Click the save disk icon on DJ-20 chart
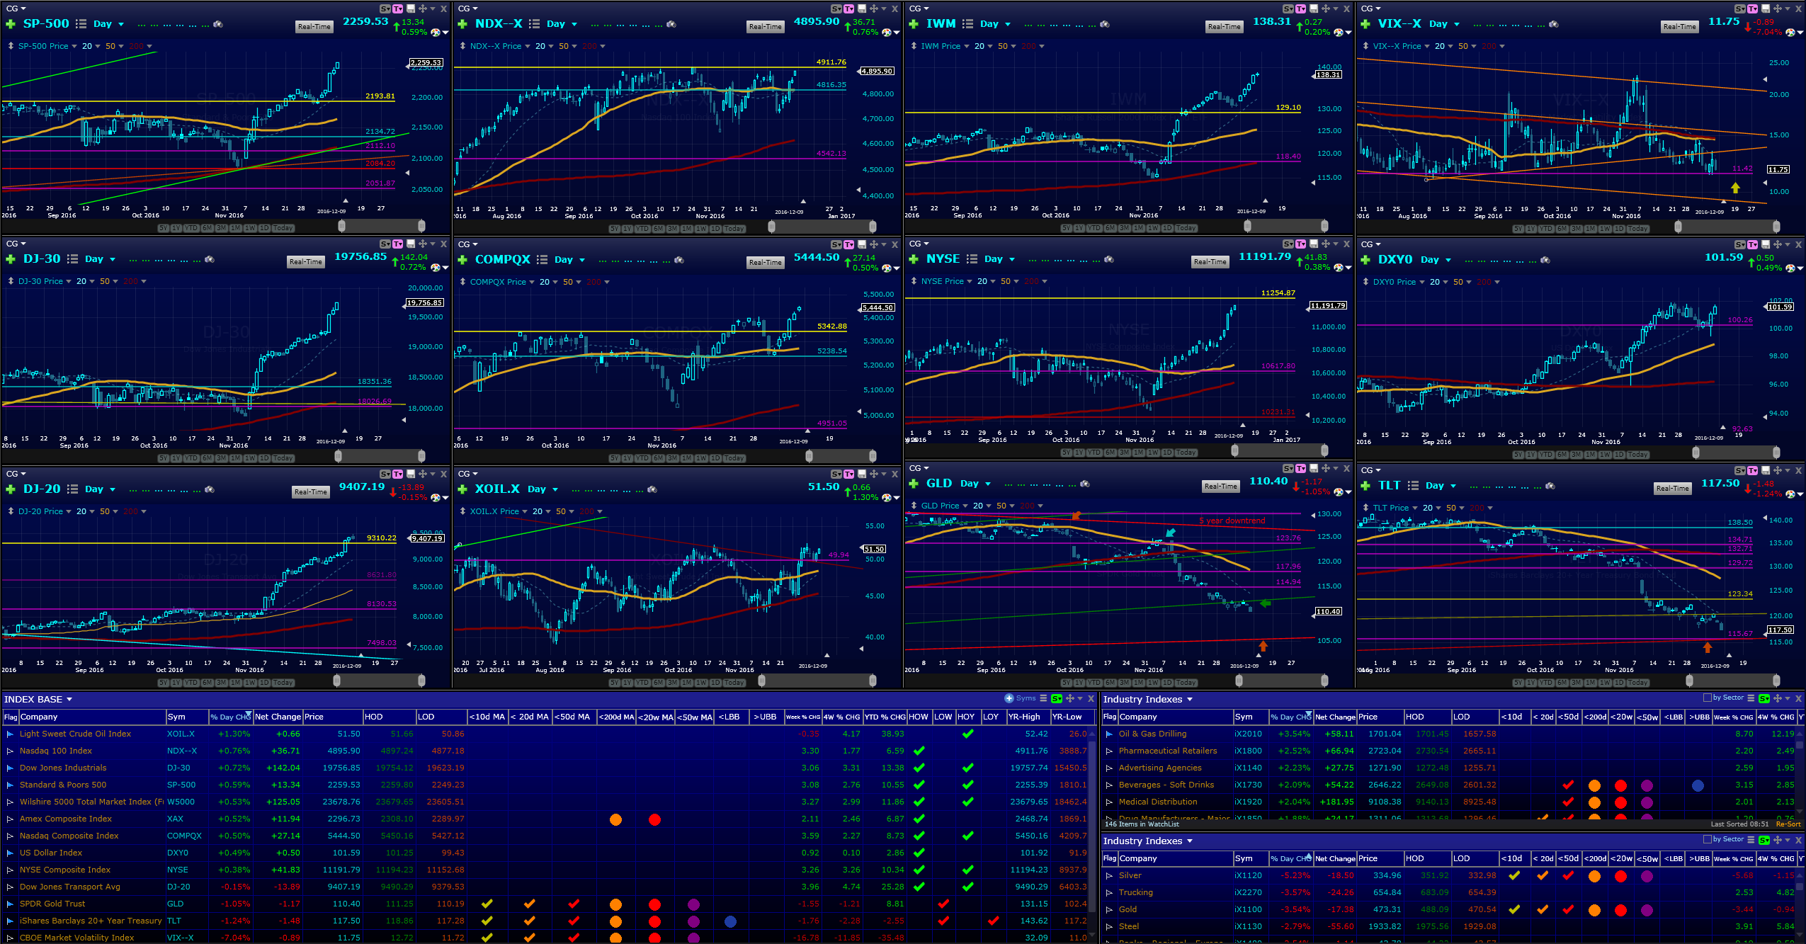This screenshot has width=1806, height=944. point(411,474)
